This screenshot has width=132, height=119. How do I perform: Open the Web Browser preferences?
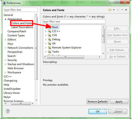coord(16,68)
